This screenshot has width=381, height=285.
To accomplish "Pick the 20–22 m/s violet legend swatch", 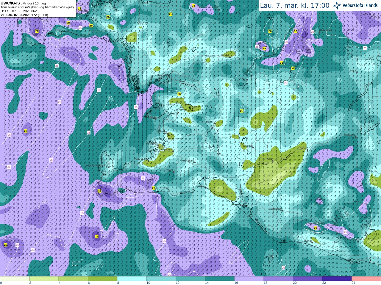I will coord(308,279).
